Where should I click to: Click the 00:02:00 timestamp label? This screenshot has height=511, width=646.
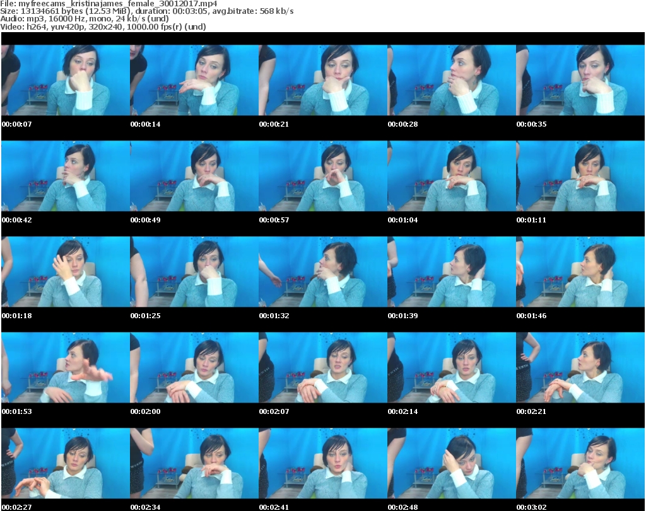click(146, 411)
